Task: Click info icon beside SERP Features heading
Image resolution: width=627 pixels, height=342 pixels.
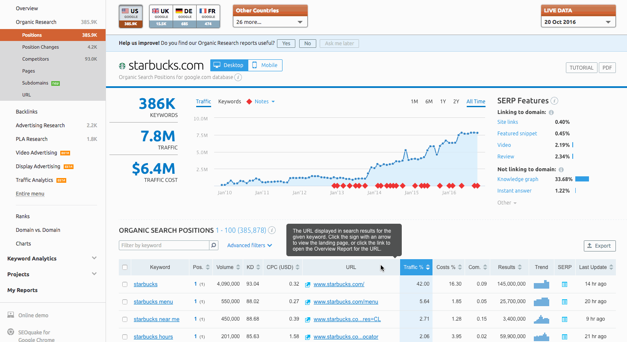Action: (x=554, y=101)
